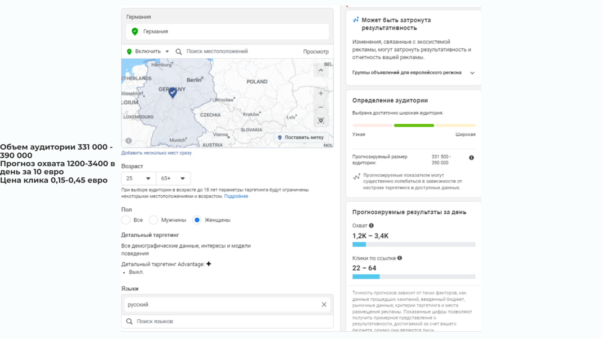Click the blue location pin on Germany
This screenshot has width=602, height=338.
point(173,93)
